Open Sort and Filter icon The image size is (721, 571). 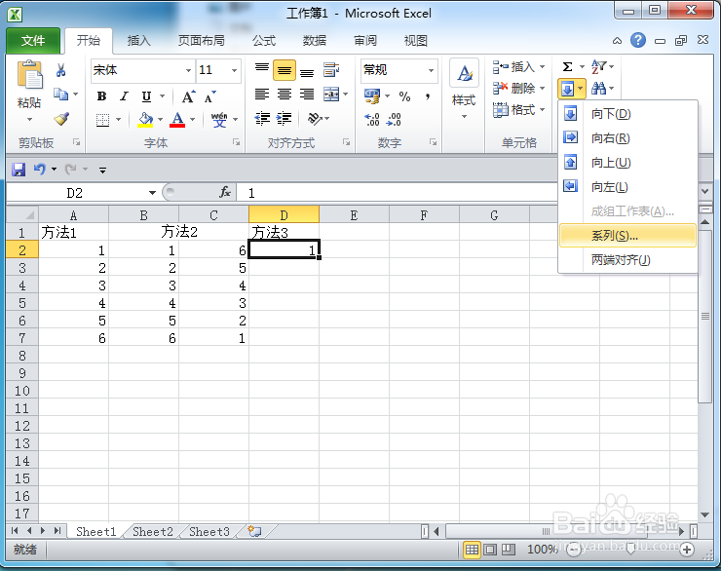pyautogui.click(x=599, y=66)
